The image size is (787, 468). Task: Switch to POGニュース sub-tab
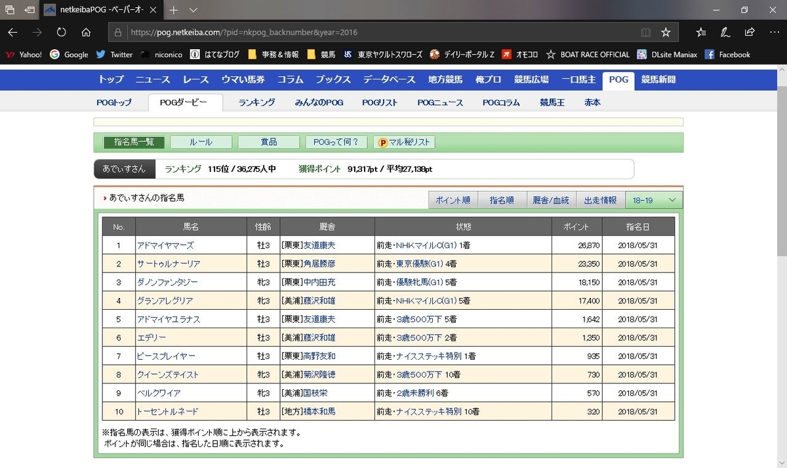[440, 102]
